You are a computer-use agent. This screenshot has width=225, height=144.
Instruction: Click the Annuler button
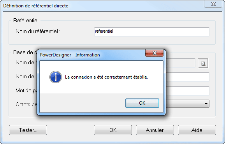pyautogui.click(x=155, y=130)
